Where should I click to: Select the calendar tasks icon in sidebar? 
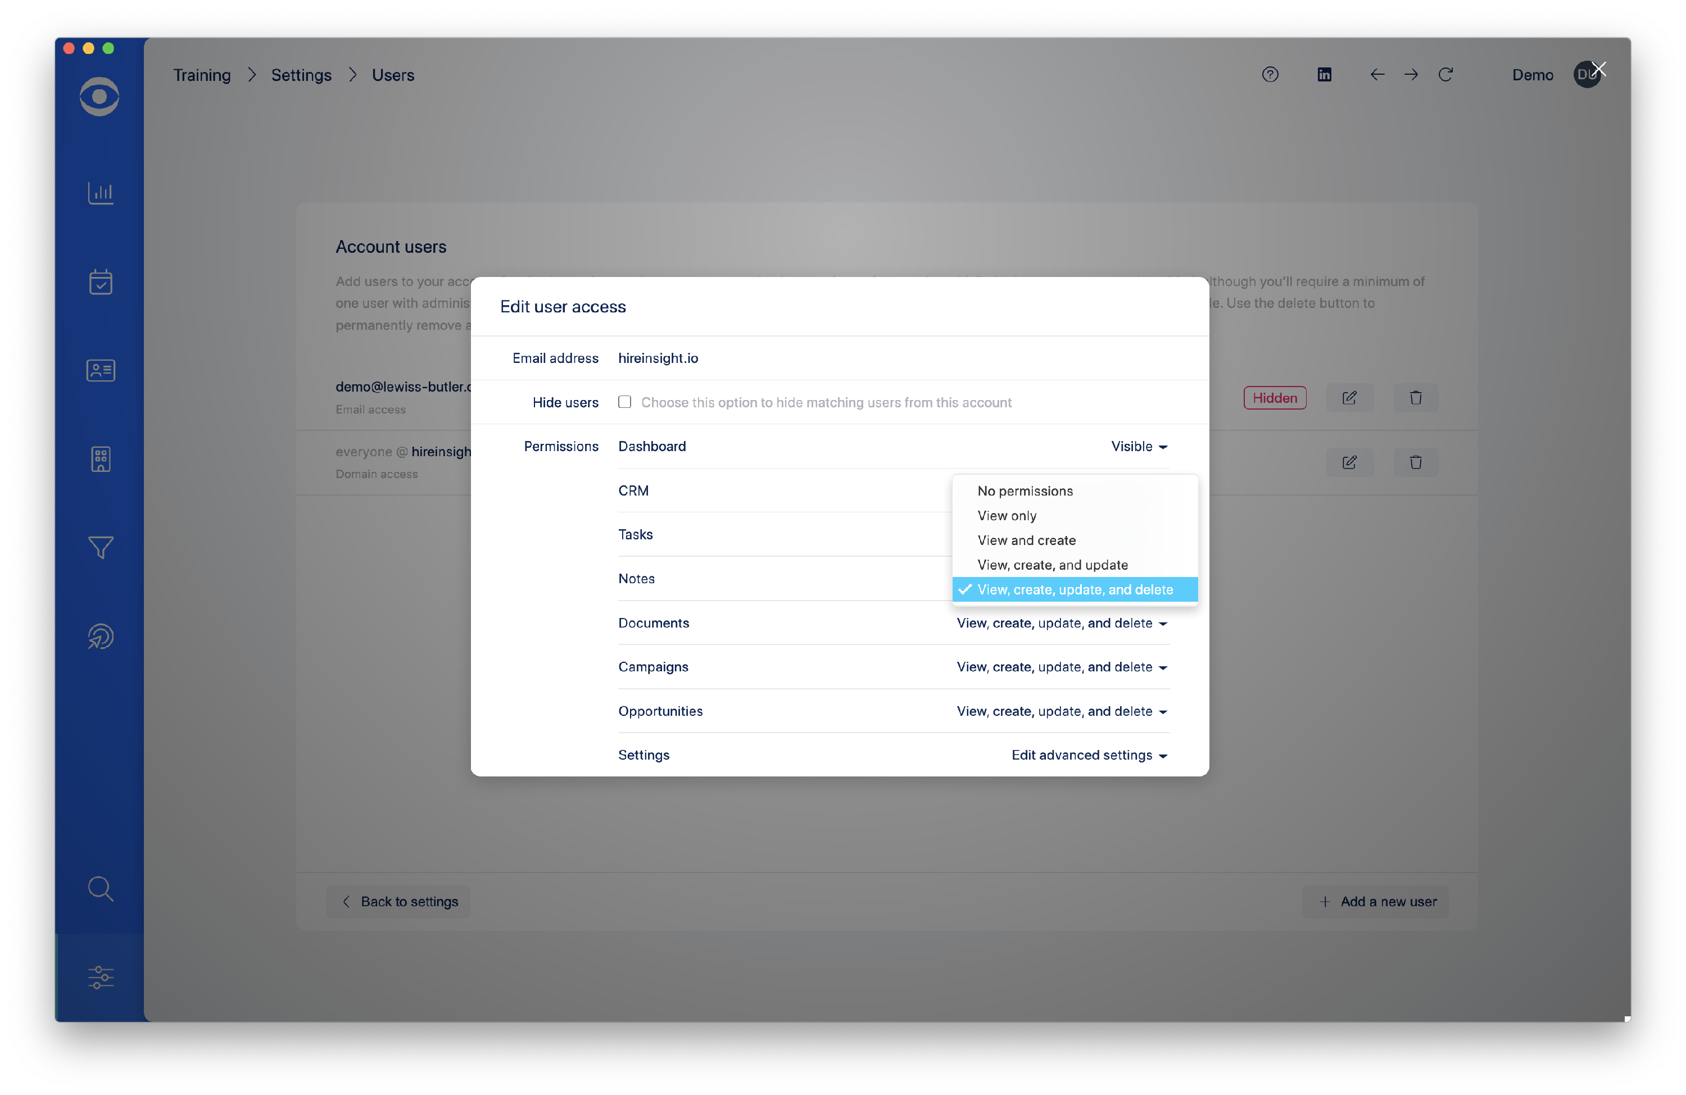(x=100, y=281)
